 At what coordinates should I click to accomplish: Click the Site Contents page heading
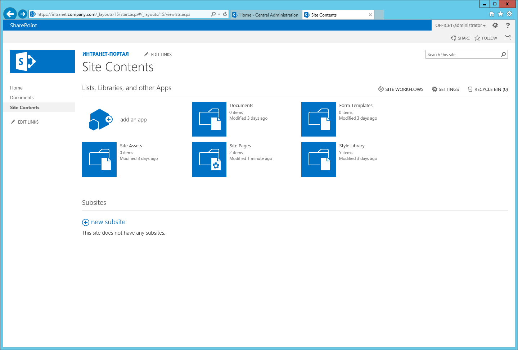point(118,67)
